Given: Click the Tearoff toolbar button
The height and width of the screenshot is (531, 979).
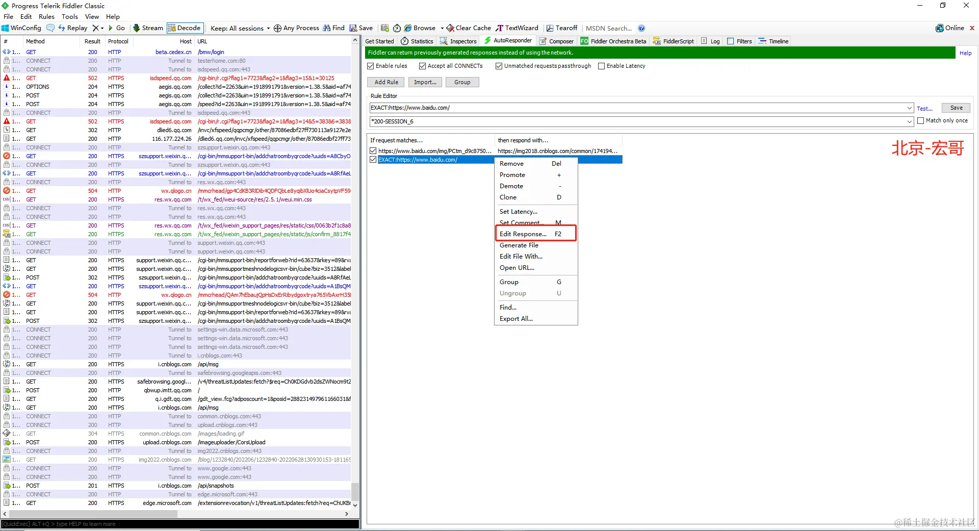Looking at the screenshot, I should (562, 28).
